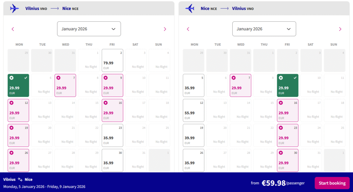Choose outbound 26 January flight at 29.99
The image size is (353, 192).
(x=18, y=160)
